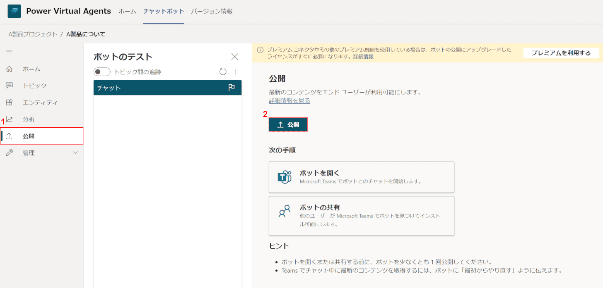The image size is (603, 288).
Task: Close the ボットのテスト panel
Action: [x=235, y=57]
